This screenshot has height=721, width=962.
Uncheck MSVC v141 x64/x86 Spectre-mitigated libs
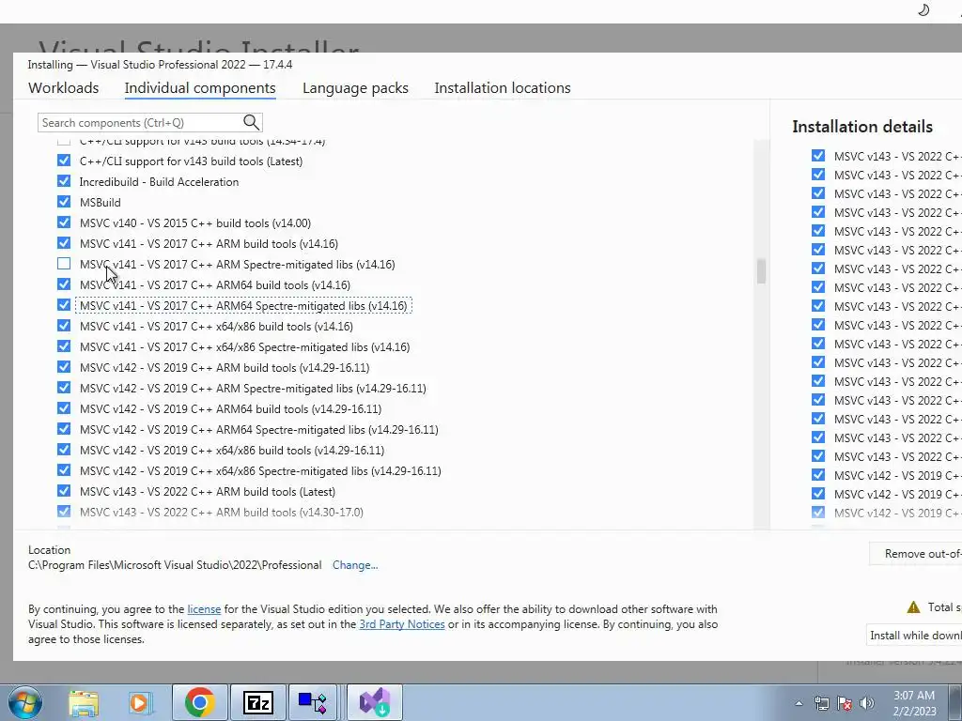click(64, 346)
